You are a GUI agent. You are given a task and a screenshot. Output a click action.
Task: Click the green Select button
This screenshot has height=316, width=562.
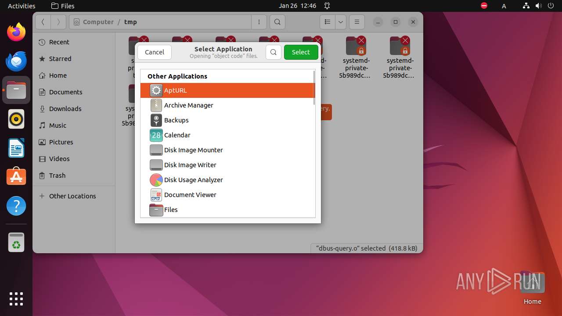(x=301, y=52)
